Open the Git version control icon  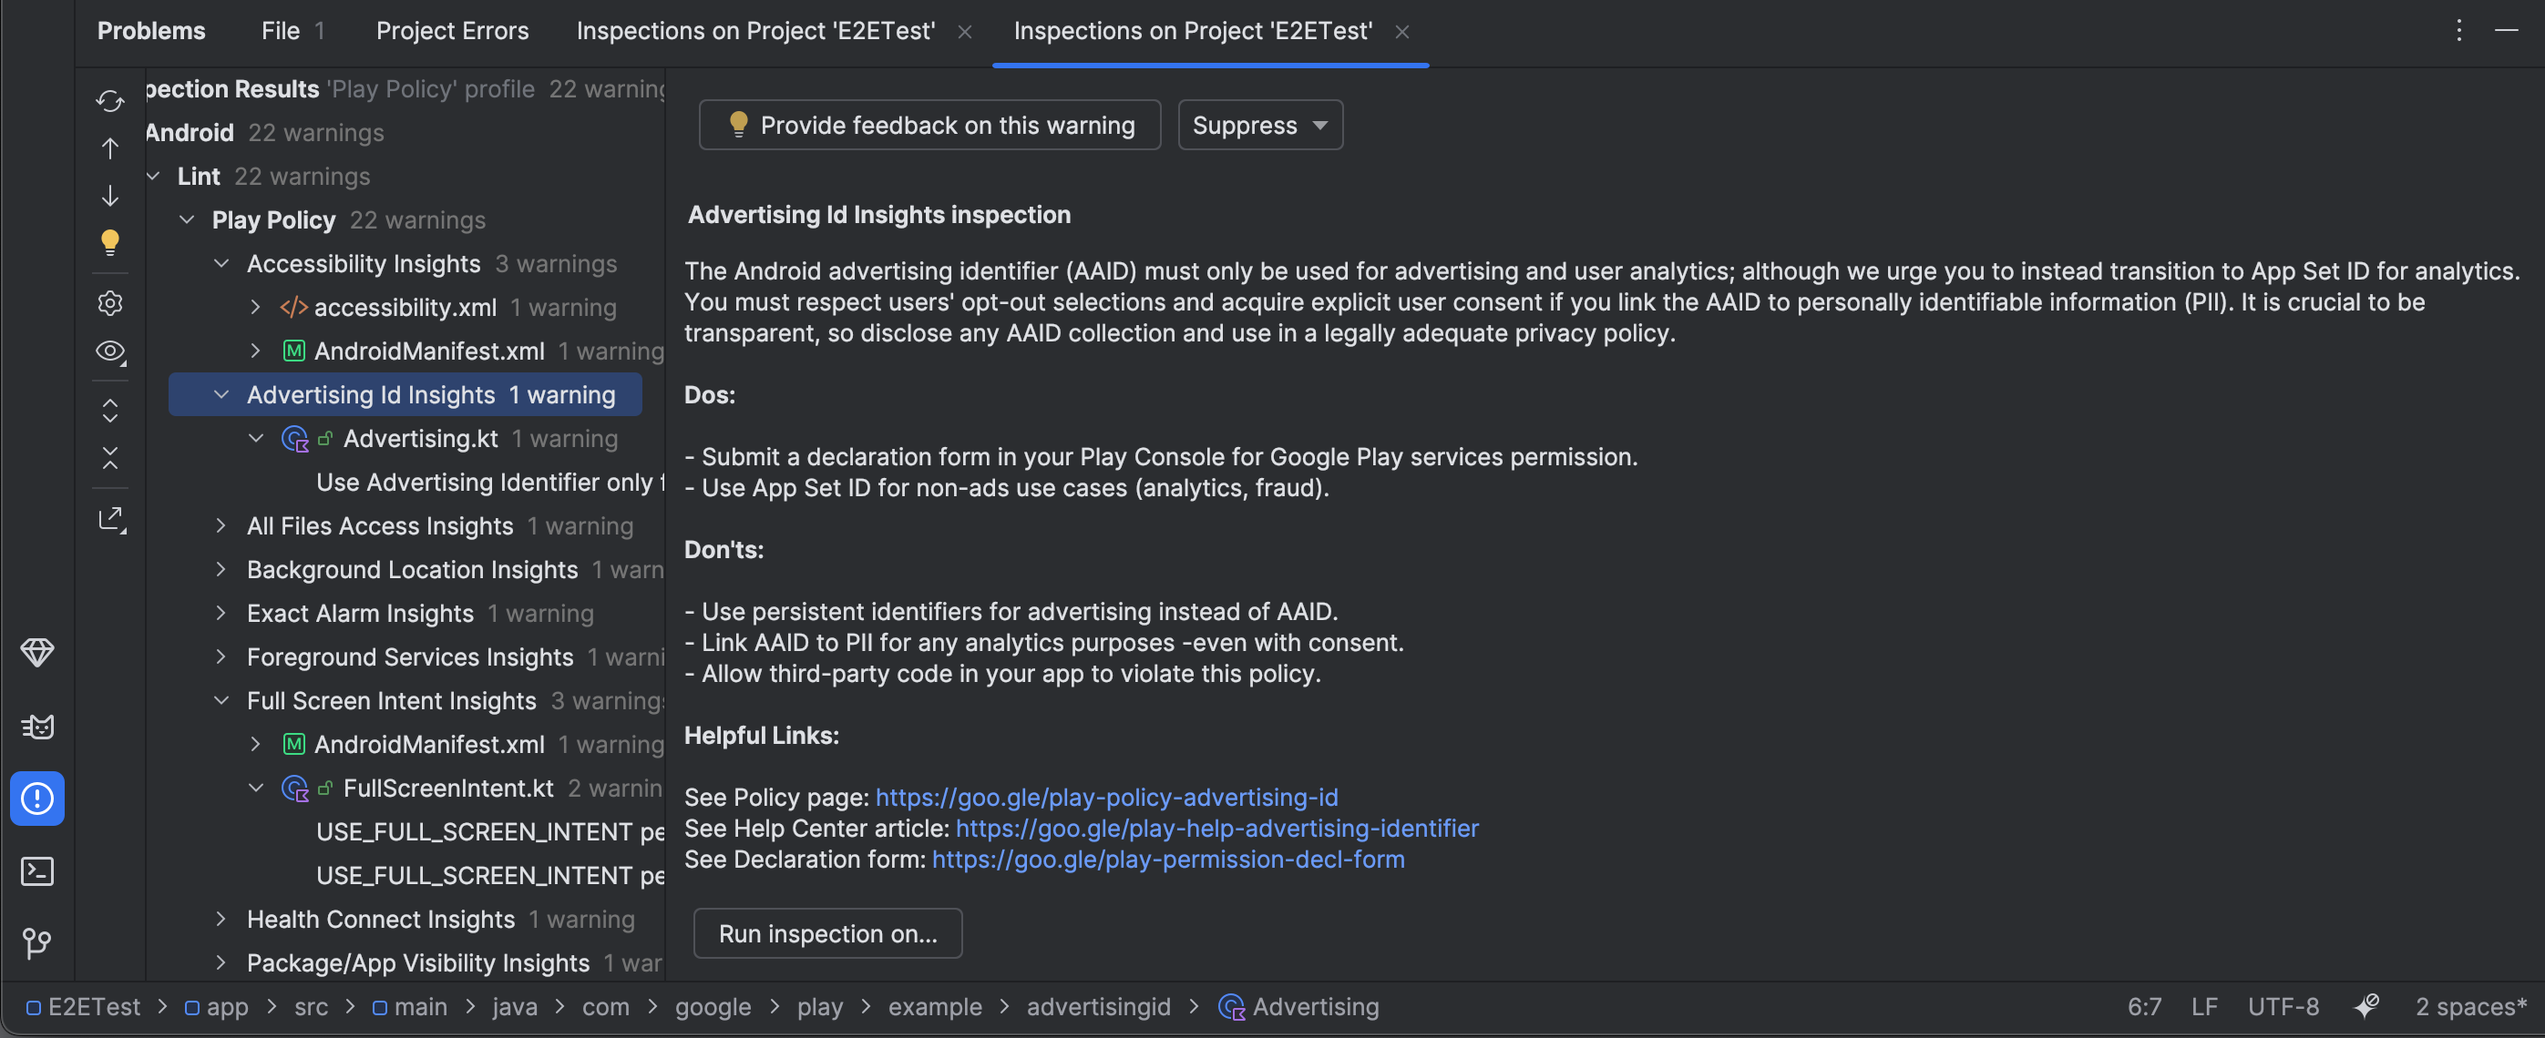pyautogui.click(x=37, y=943)
